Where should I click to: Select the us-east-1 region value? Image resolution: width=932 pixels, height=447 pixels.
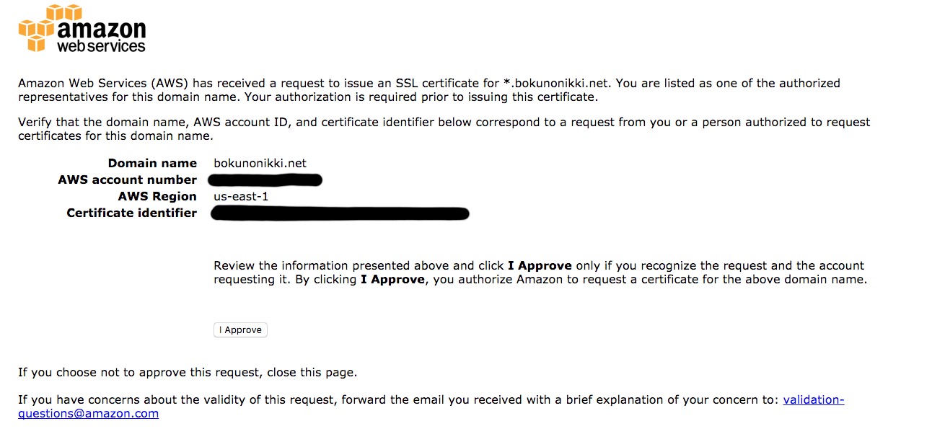[241, 196]
